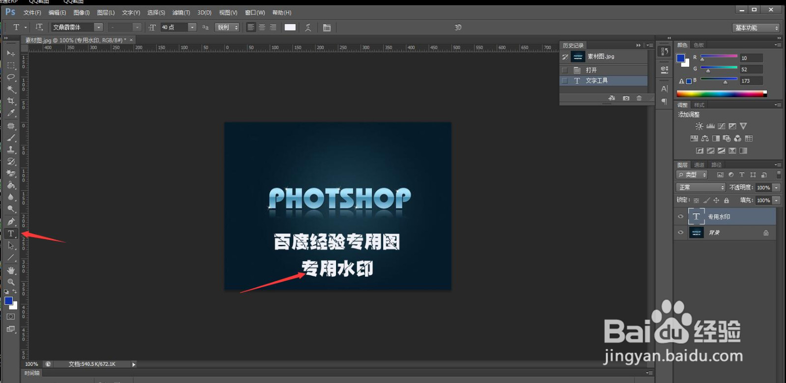Viewport: 786px width, 383px height.
Task: Switch to the 通道 tab
Action: tap(700, 165)
